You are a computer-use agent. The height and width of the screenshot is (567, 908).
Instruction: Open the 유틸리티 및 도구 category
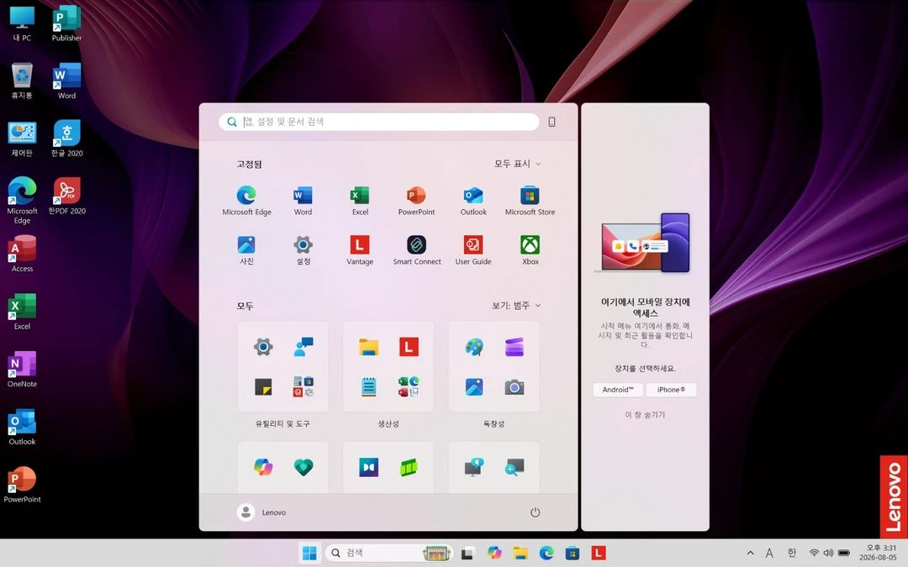point(282,375)
